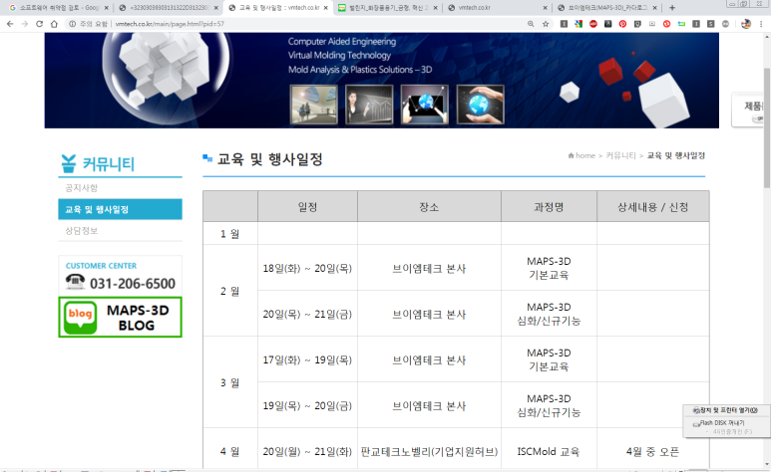
Task: Click the 일정 column header
Action: (x=307, y=207)
